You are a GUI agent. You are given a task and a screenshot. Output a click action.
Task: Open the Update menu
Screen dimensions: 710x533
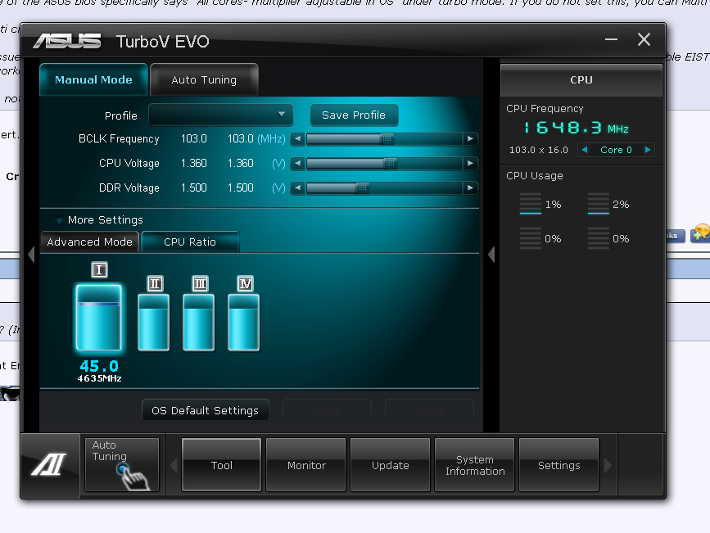coord(391,465)
